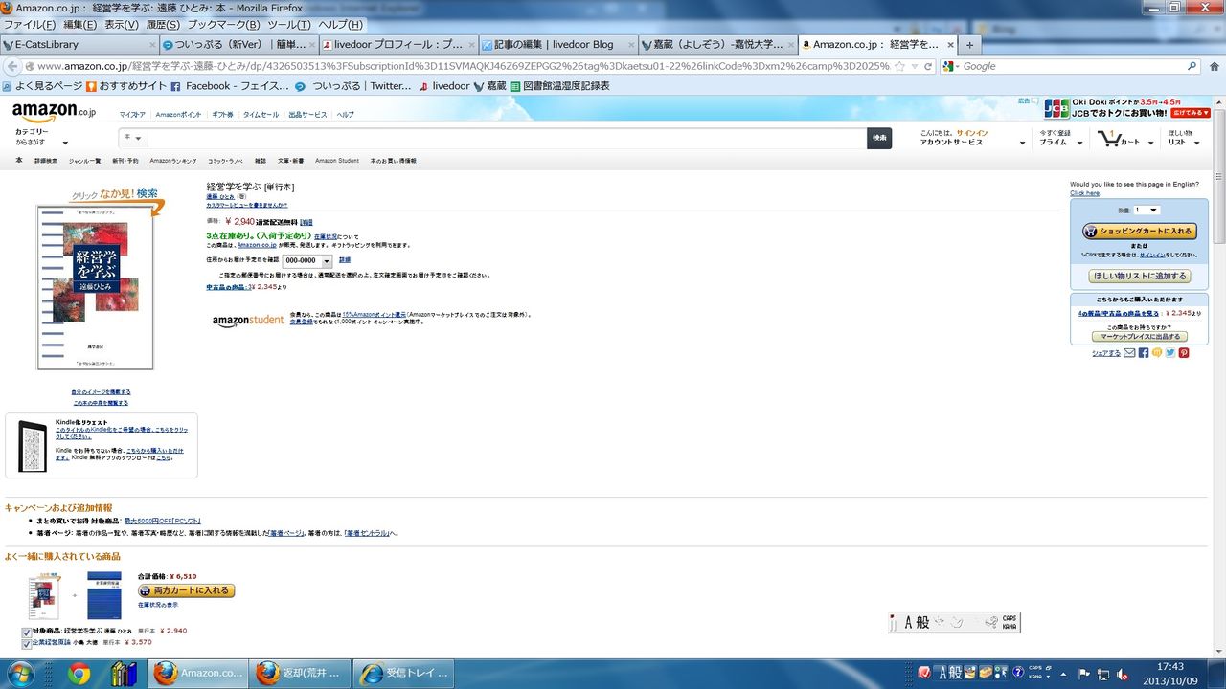Open the search category 本 dropdown
This screenshot has width=1226, height=689.
click(133, 138)
